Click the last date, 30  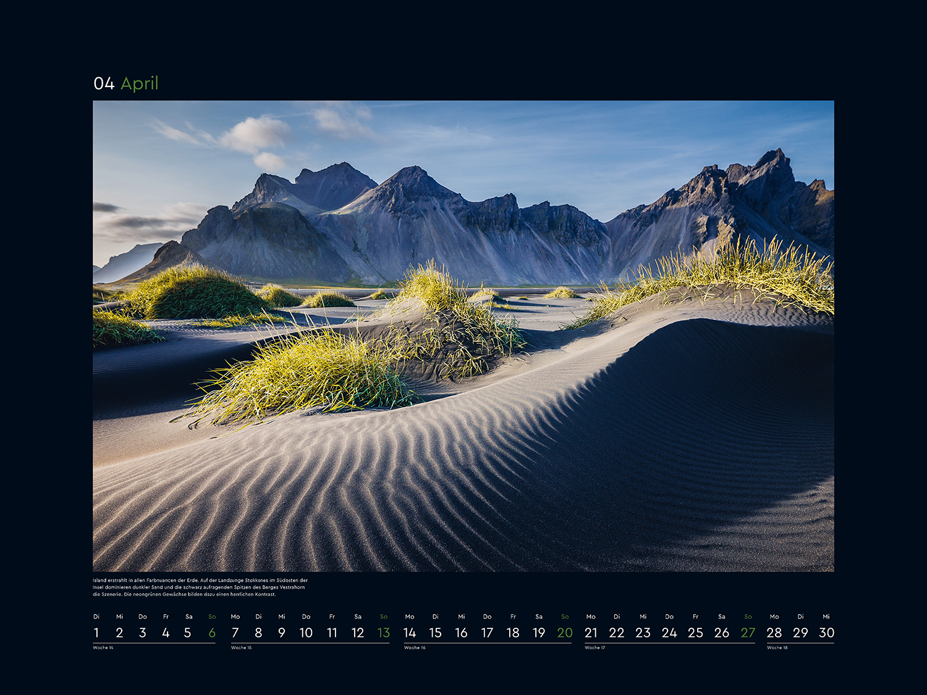click(826, 633)
